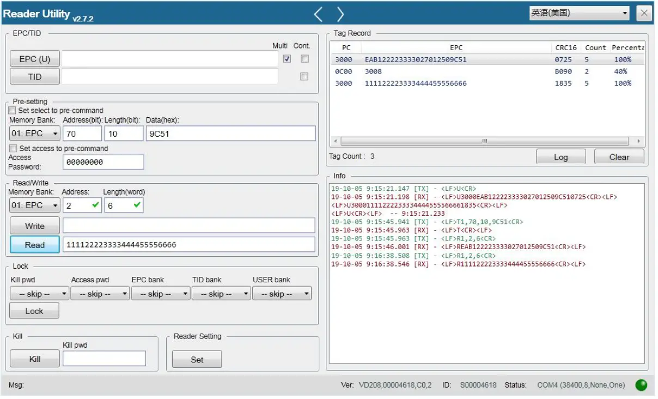This screenshot has height=399, width=658.
Task: Uncheck the Multi checkbox for EPC
Action: tap(287, 59)
